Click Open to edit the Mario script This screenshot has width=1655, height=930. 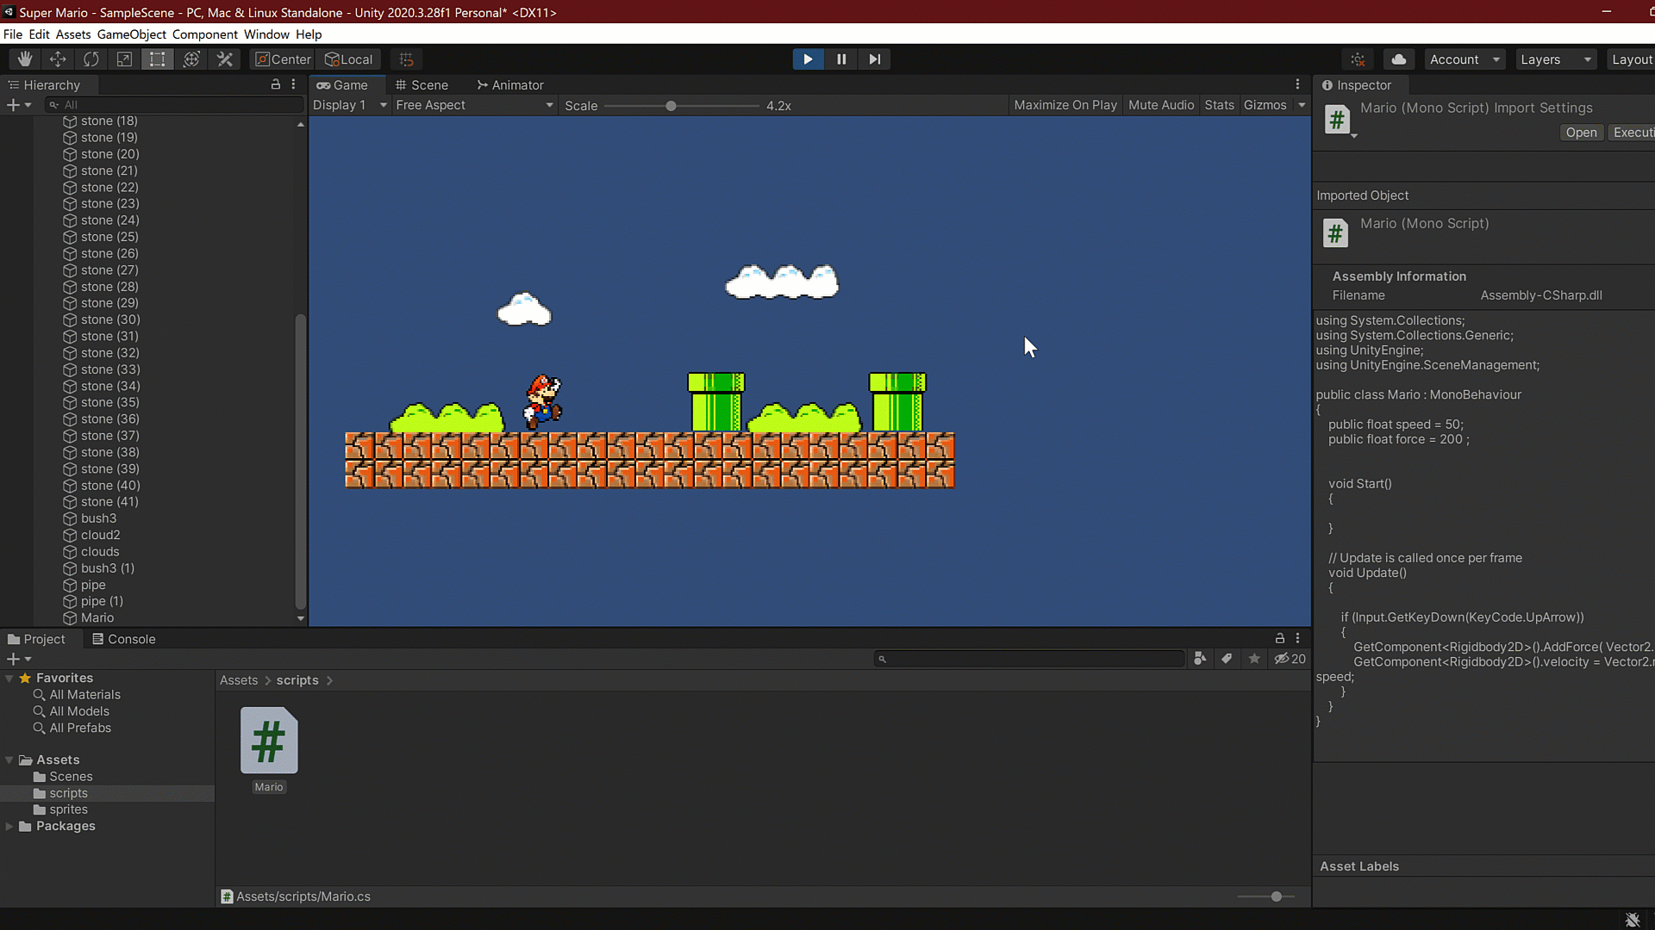(x=1581, y=132)
